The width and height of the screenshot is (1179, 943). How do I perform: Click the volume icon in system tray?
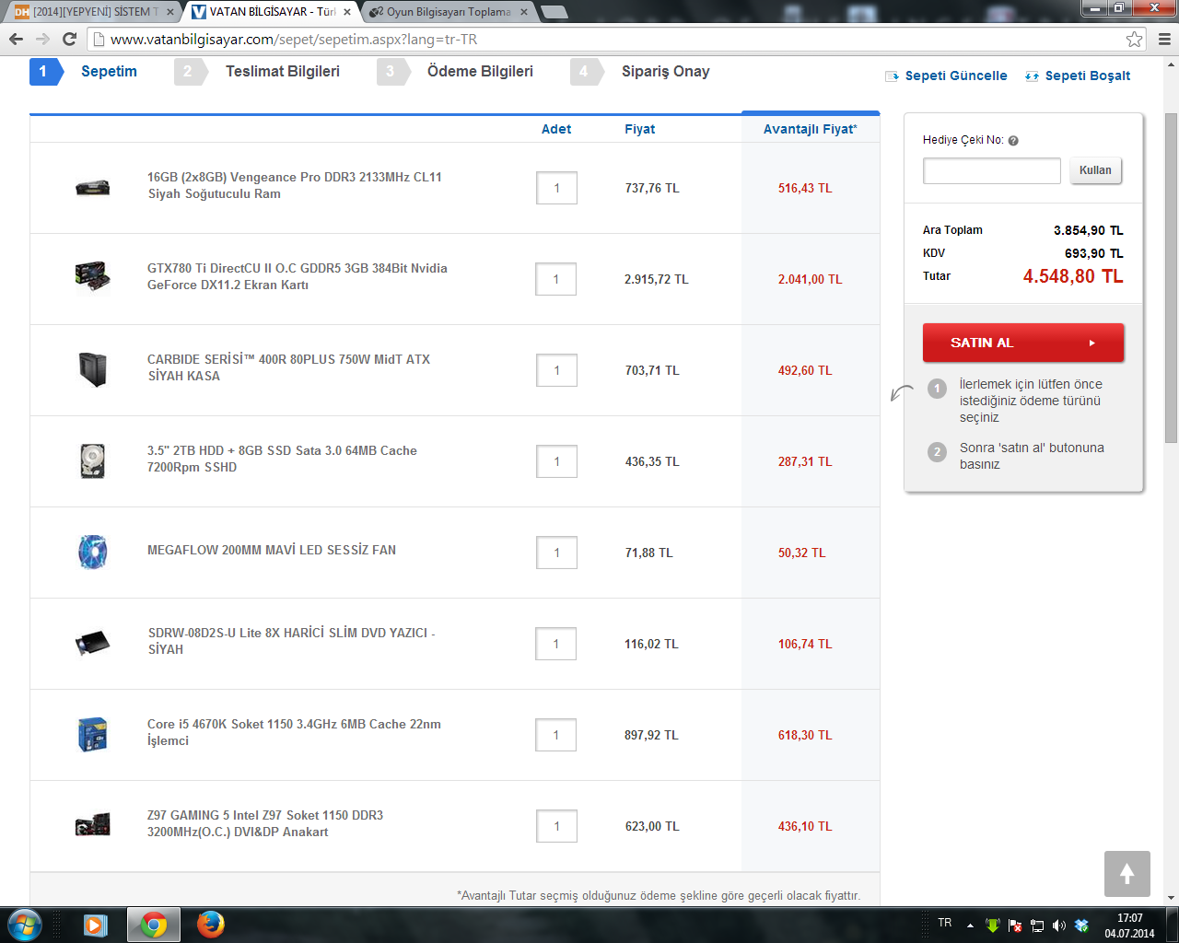click(1058, 926)
